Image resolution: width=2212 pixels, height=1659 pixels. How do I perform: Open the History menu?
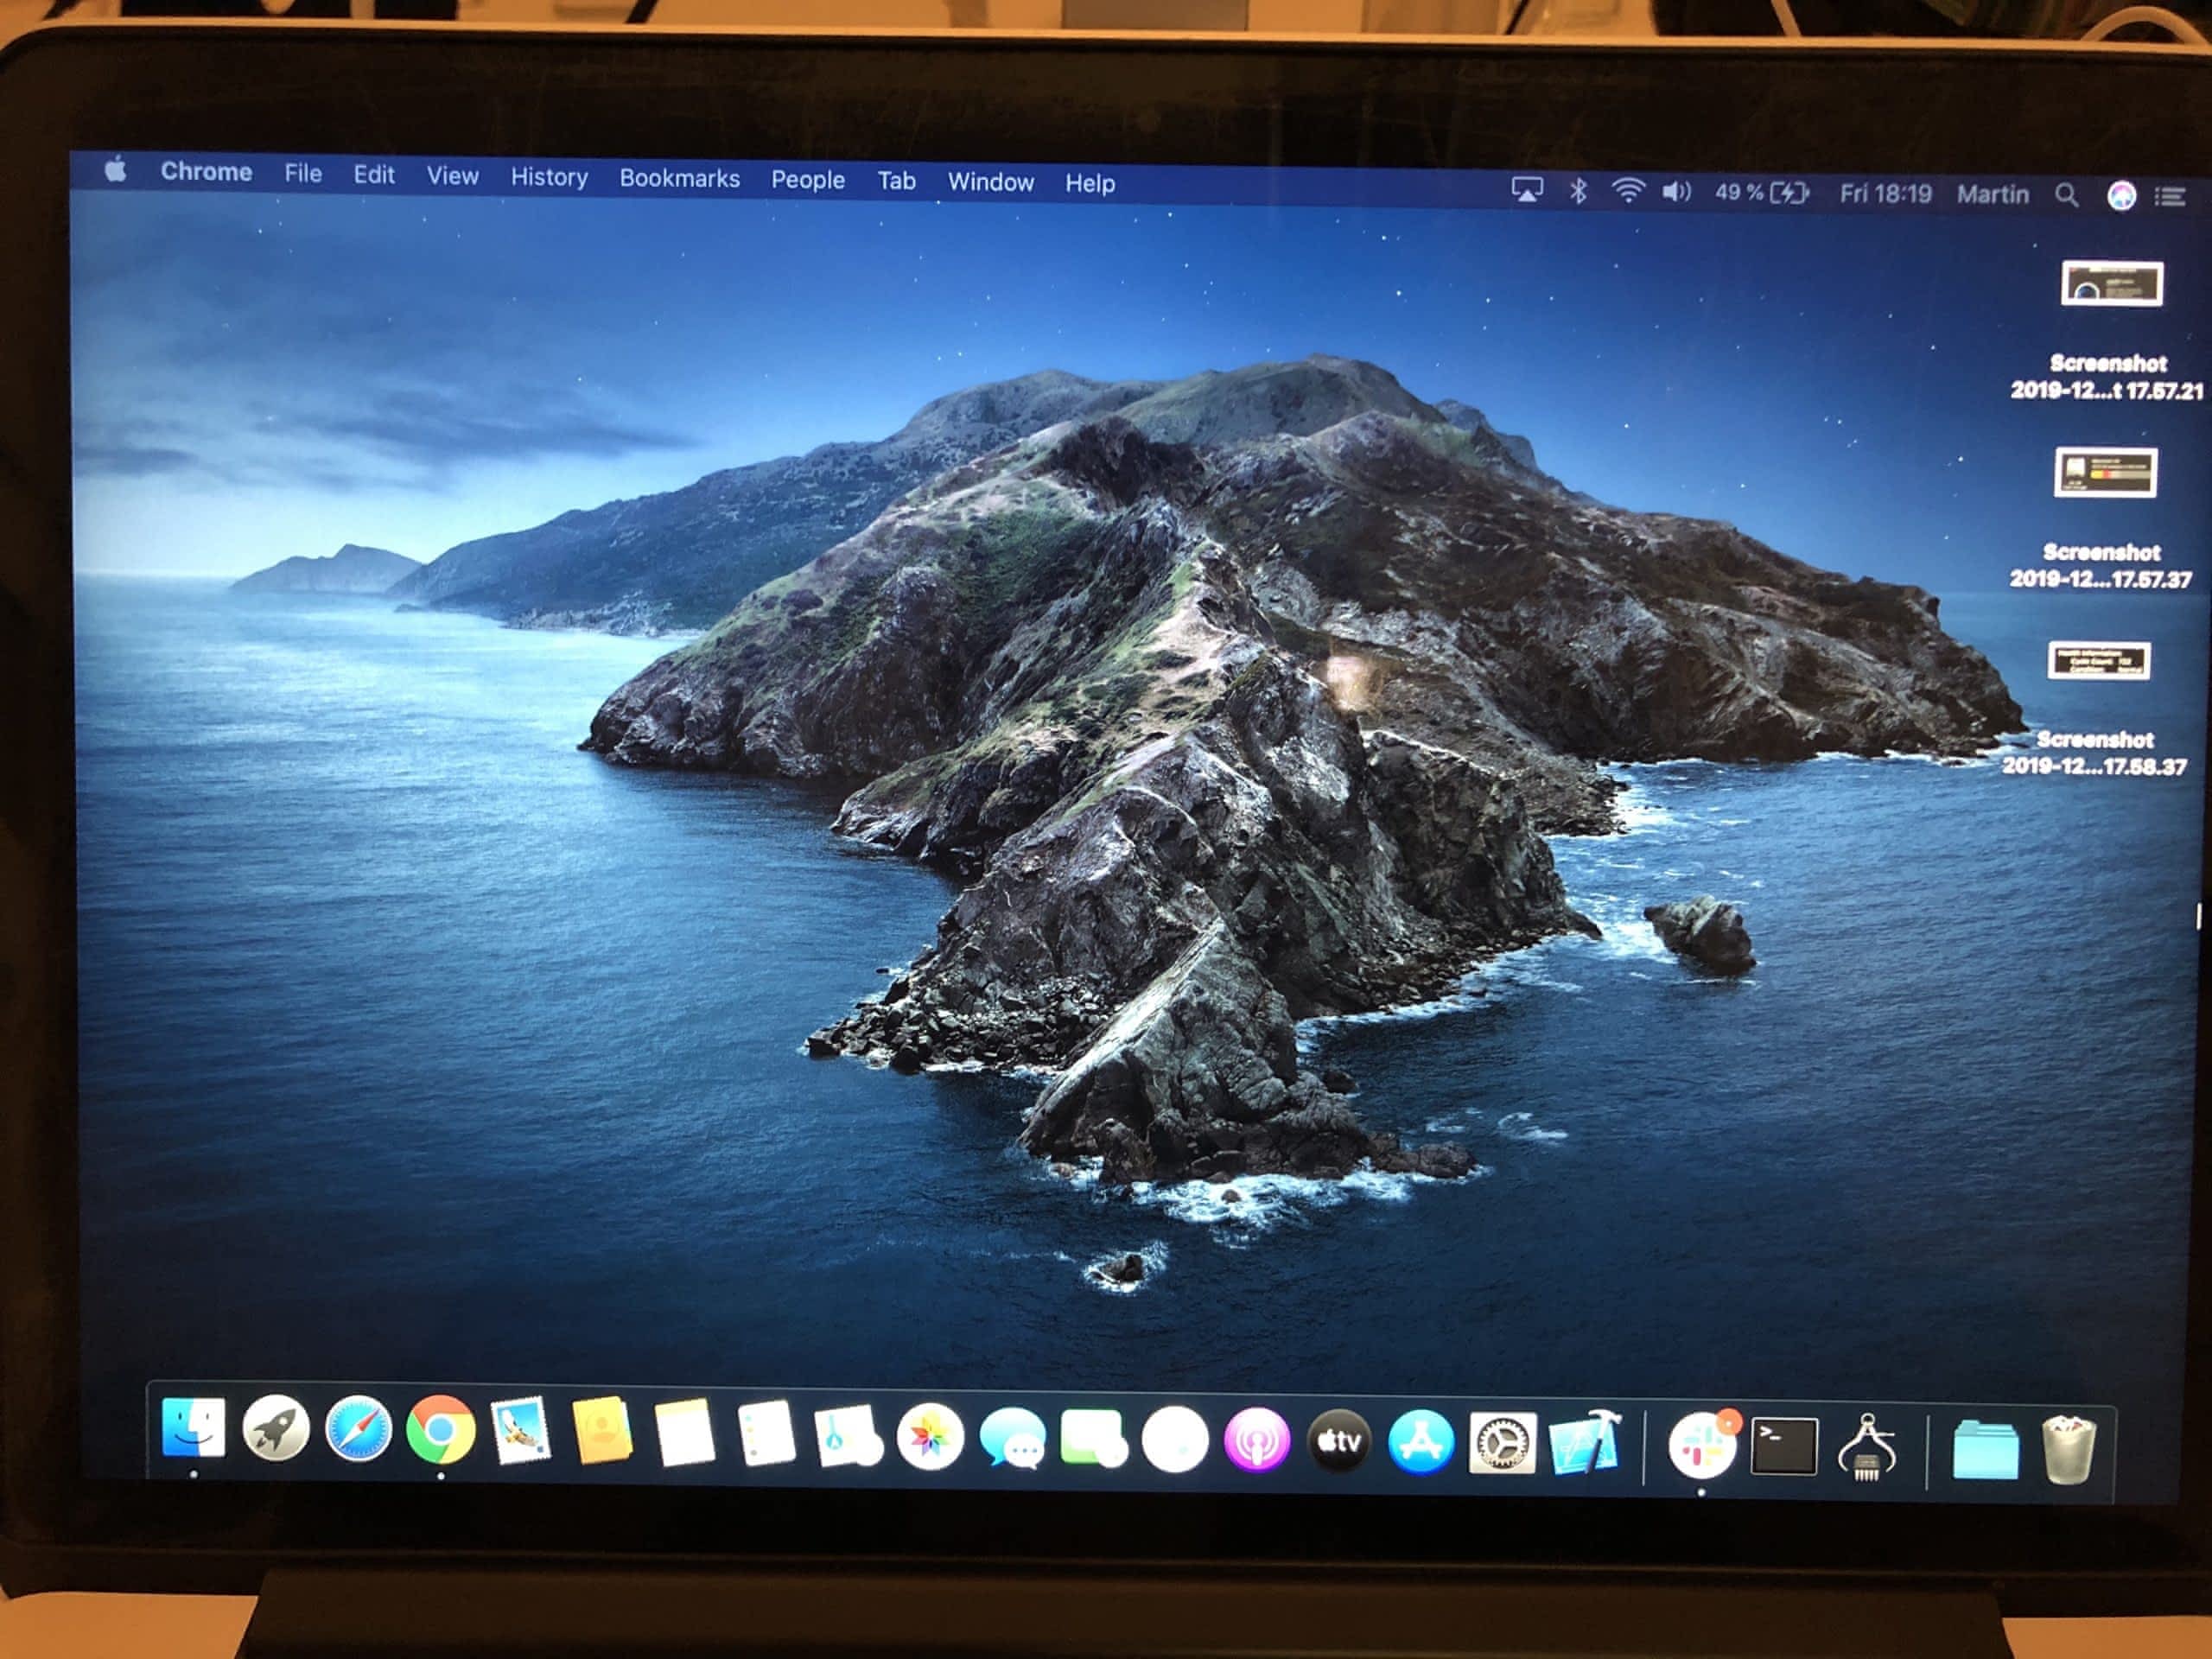coord(549,177)
